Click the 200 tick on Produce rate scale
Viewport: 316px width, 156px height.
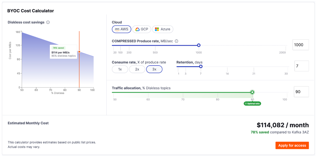click(129, 52)
